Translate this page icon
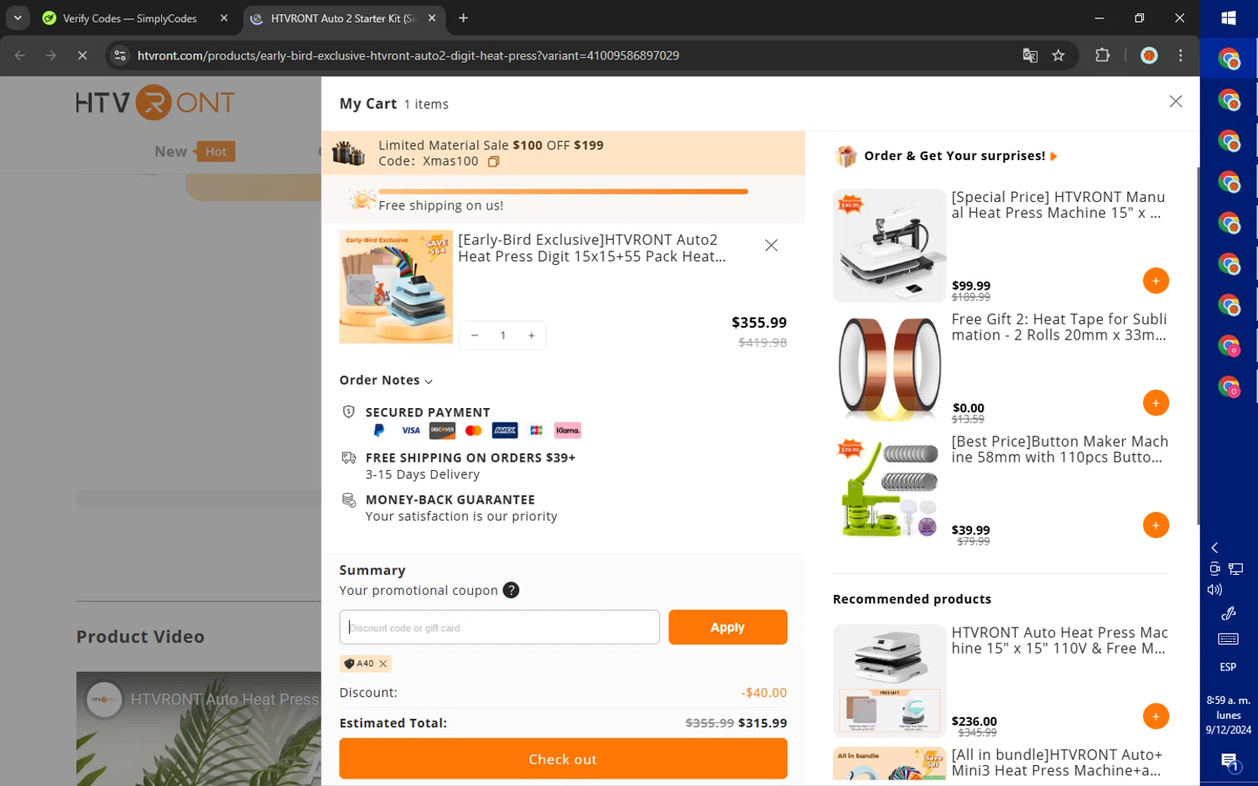 pyautogui.click(x=1030, y=55)
